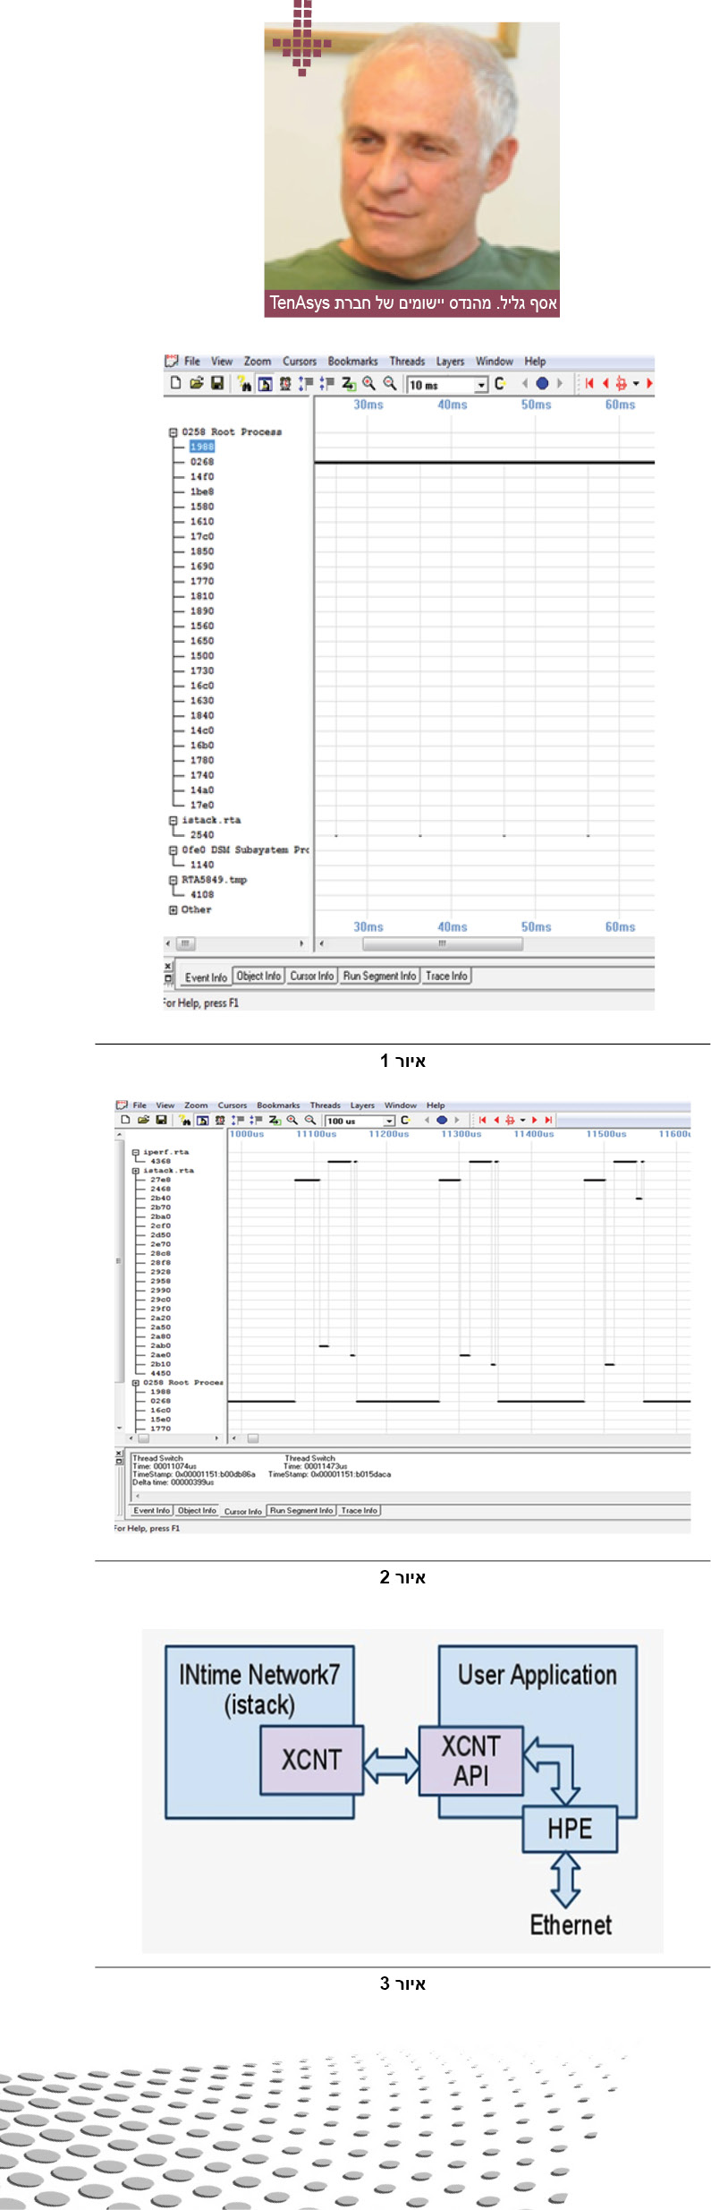Open Threads menu in Figure 1 window
The image size is (711, 2210).
(x=407, y=362)
